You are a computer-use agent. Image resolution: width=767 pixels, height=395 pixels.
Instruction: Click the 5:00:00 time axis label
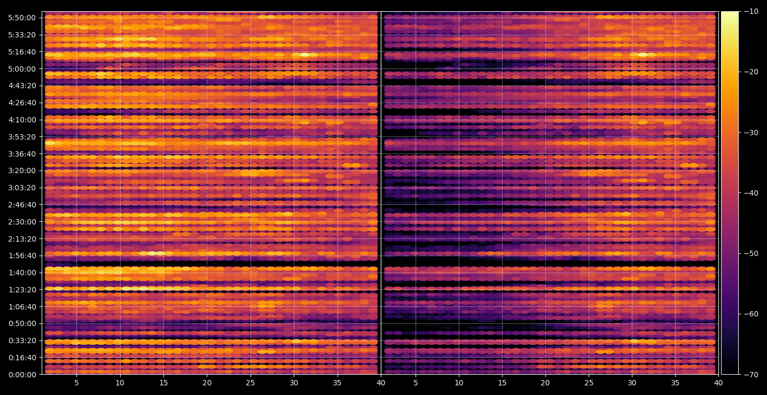point(22,68)
